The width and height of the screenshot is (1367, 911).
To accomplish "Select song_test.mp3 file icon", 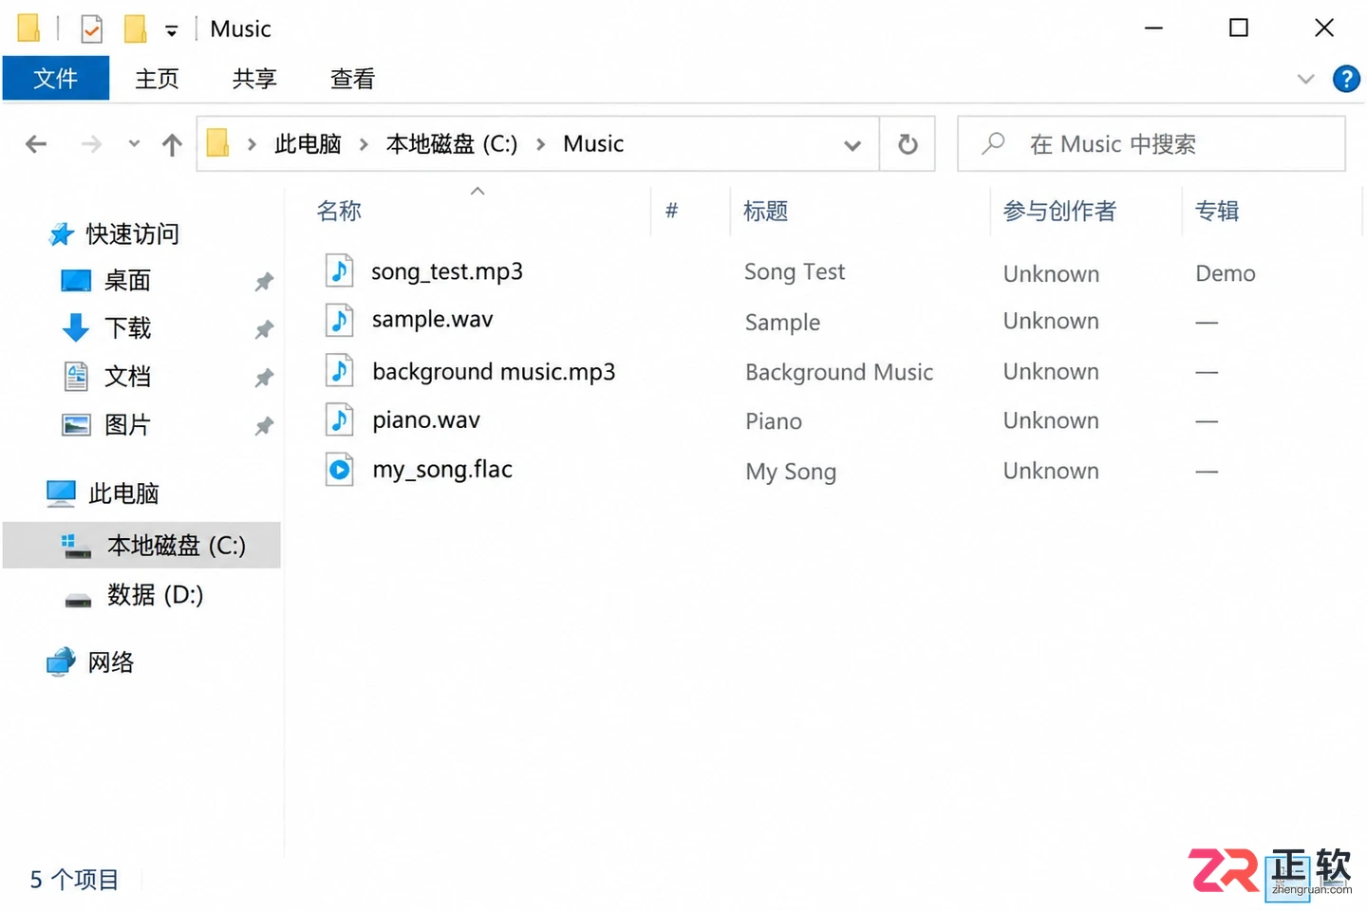I will (340, 270).
